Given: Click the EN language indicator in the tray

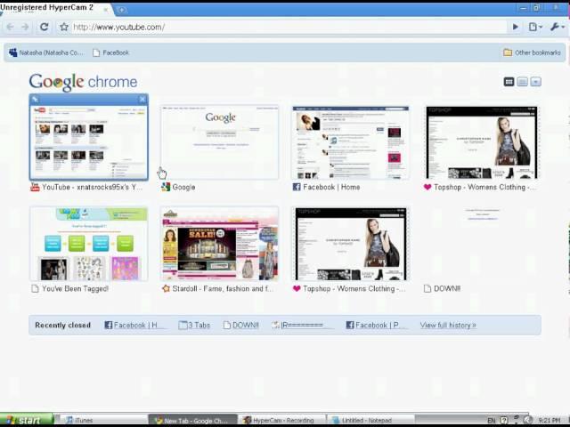Looking at the screenshot, I should pos(491,421).
